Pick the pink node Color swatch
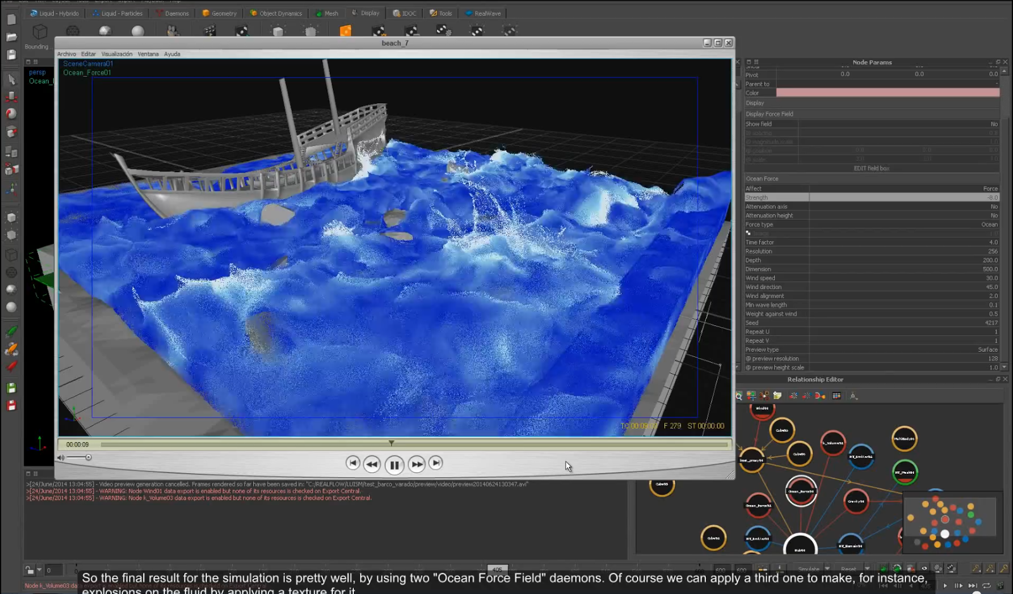The width and height of the screenshot is (1013, 594). [888, 93]
